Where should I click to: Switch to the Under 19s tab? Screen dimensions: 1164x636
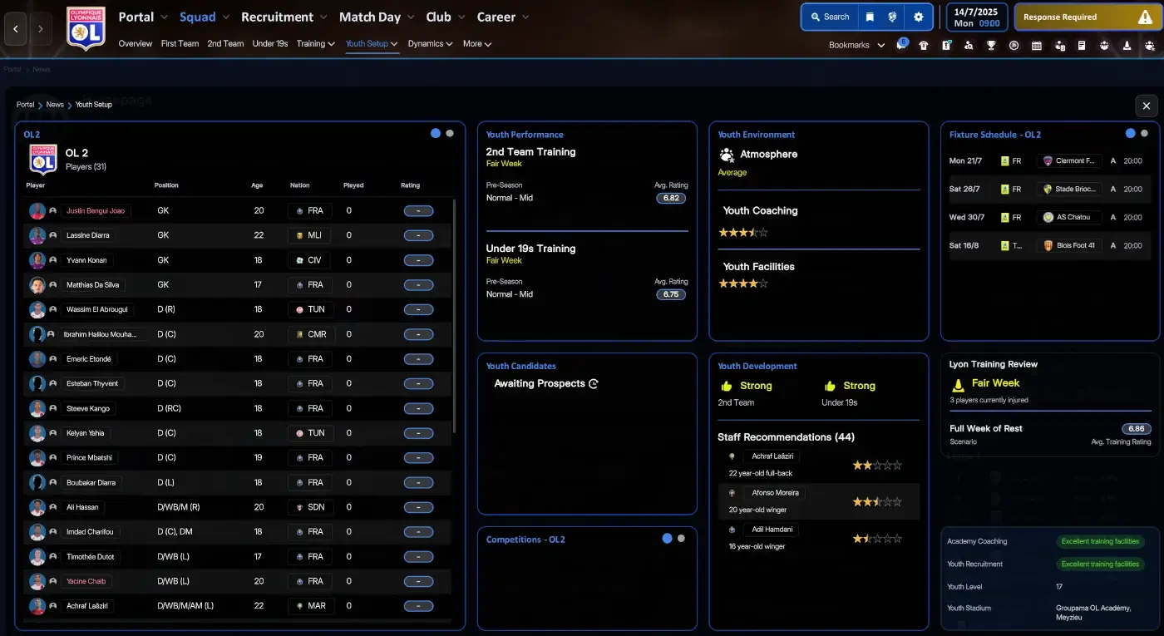(x=270, y=43)
